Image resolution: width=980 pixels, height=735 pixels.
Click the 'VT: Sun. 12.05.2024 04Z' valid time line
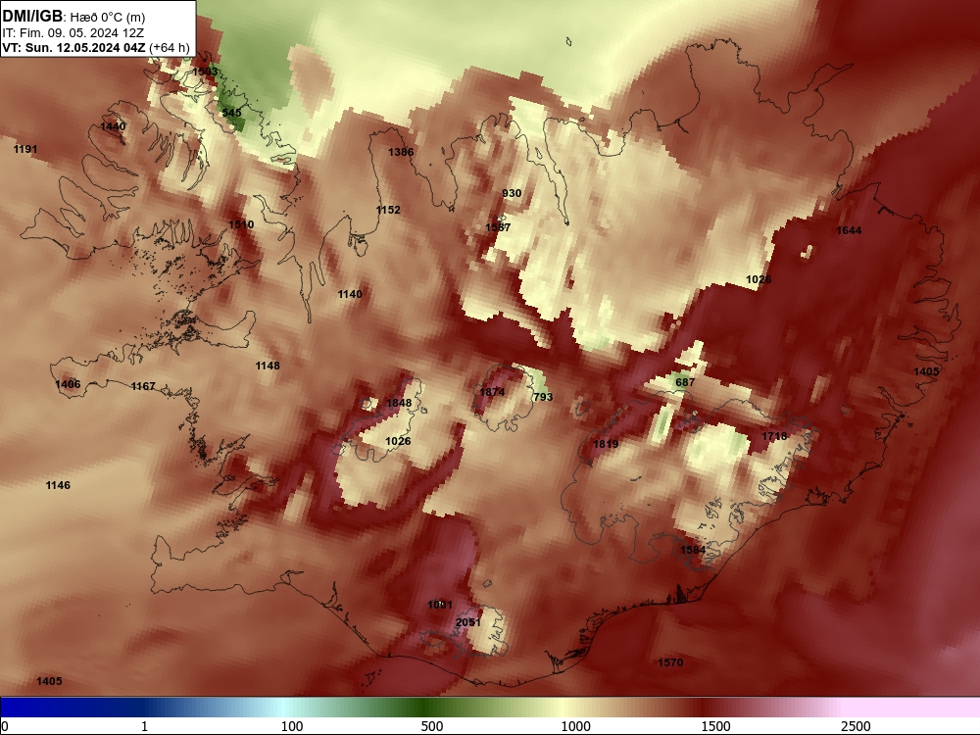pyautogui.click(x=73, y=47)
